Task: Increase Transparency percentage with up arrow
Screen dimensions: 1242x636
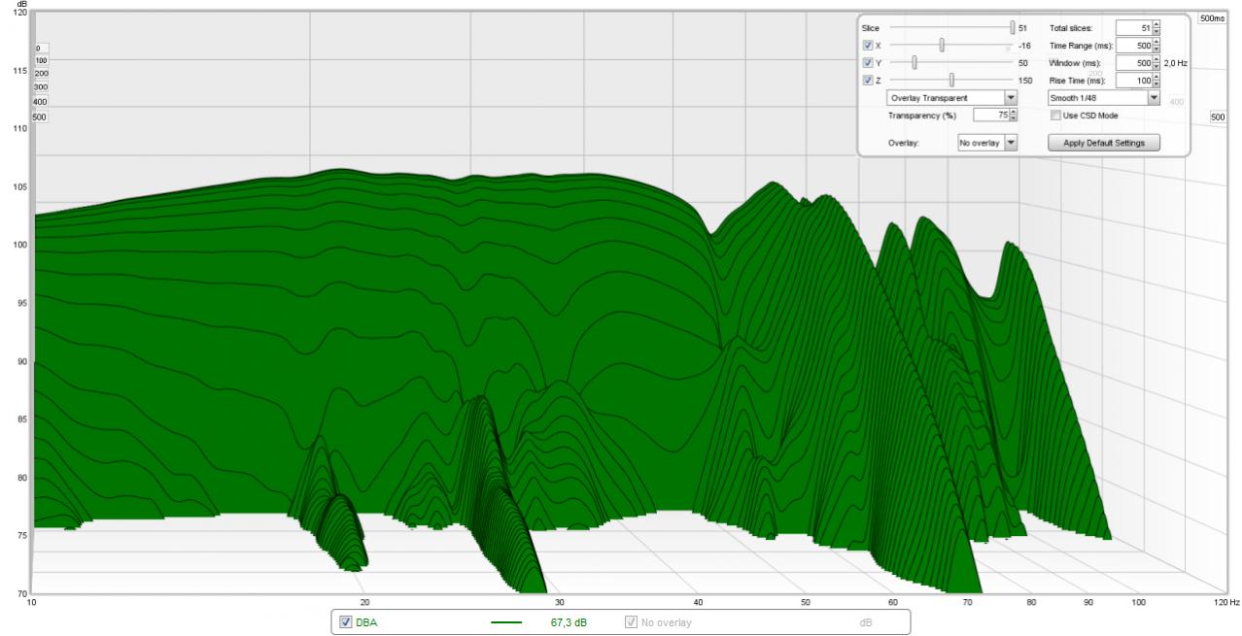Action: (x=1014, y=112)
